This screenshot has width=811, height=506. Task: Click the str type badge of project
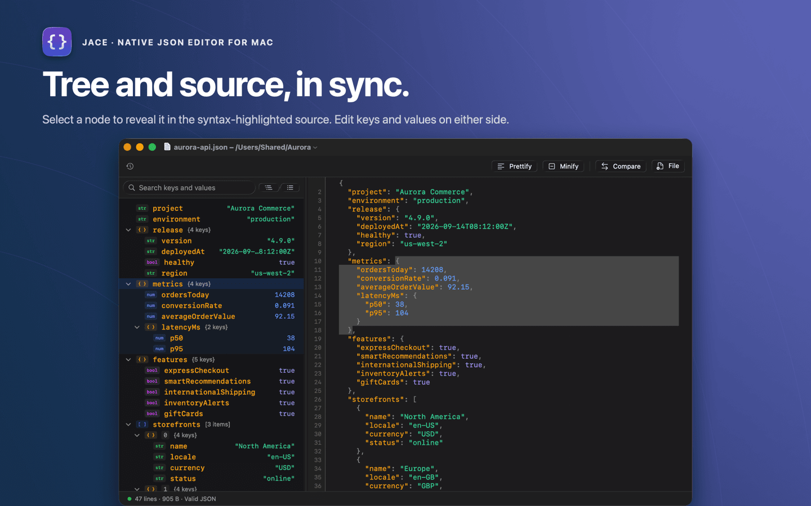tap(142, 209)
